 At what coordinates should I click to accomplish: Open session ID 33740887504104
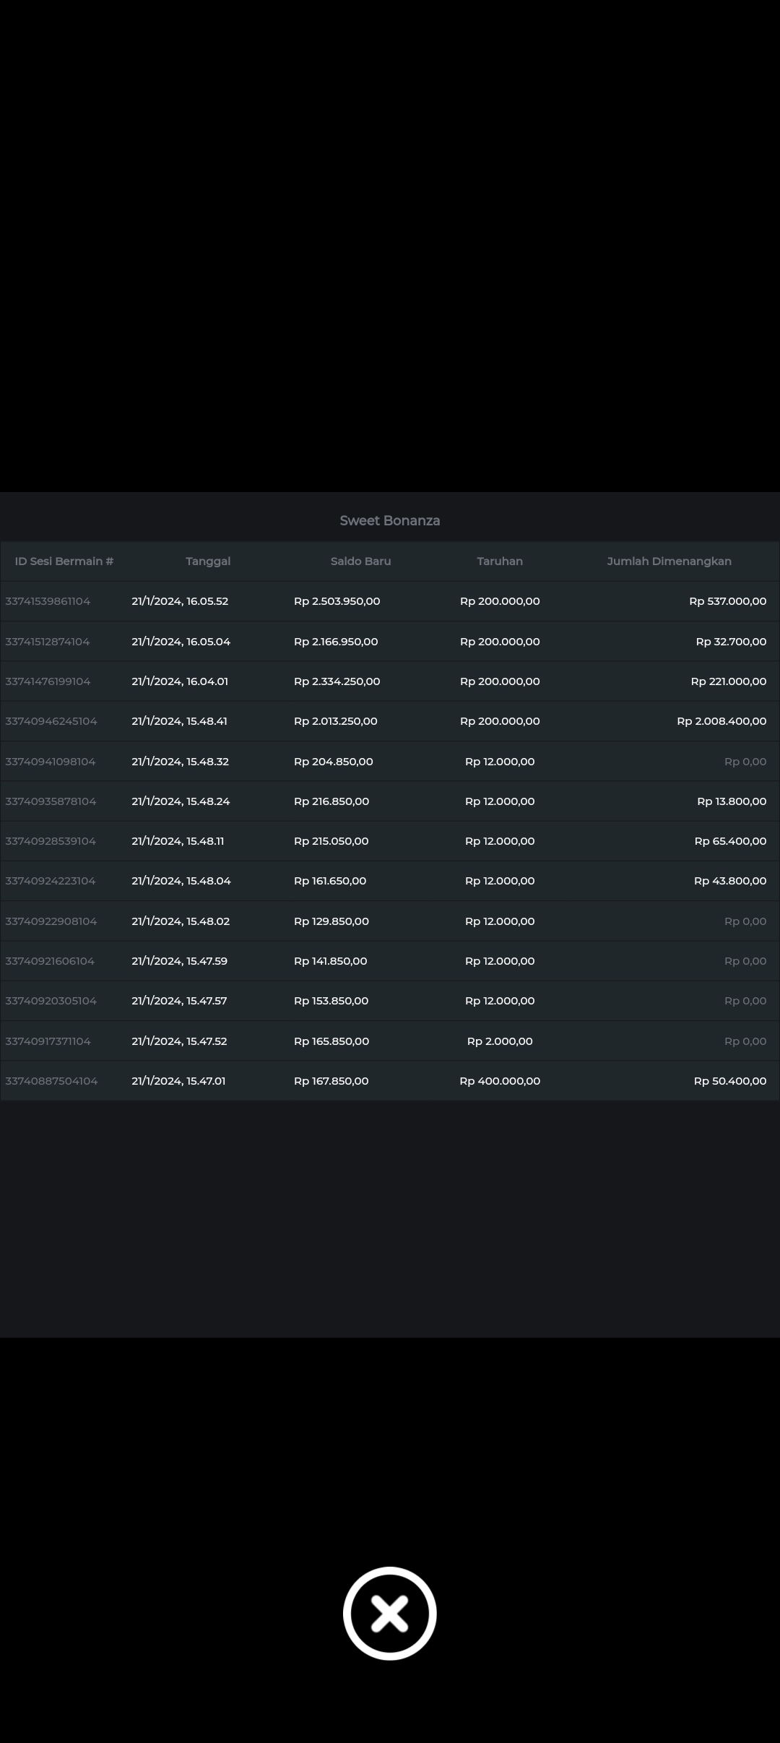tap(51, 1081)
